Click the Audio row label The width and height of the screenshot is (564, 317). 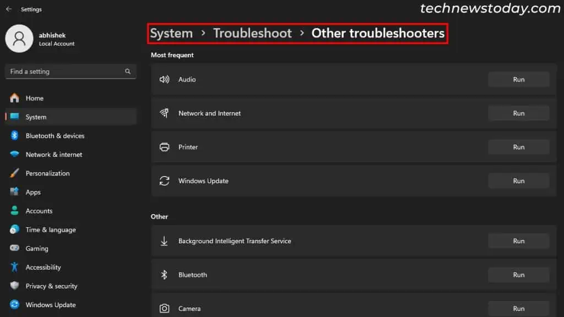pos(187,79)
